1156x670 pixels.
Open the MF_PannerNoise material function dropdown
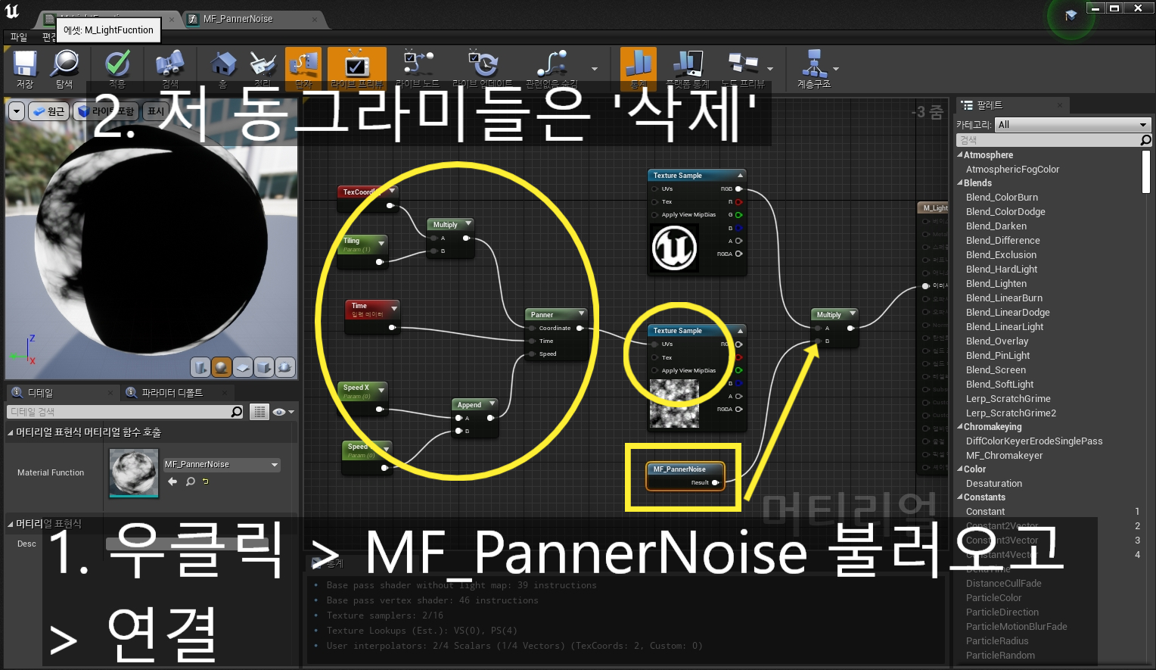click(x=222, y=465)
